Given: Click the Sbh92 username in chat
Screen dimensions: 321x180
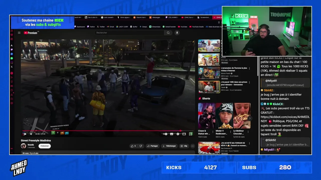Looking at the screenshot, I should click(268, 90).
